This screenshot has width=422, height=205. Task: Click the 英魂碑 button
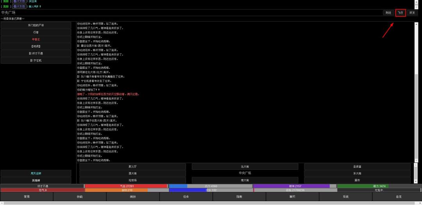pyautogui.click(x=36, y=180)
